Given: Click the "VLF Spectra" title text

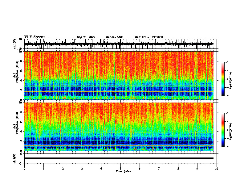Looking at the screenshot, I should (x=35, y=37).
